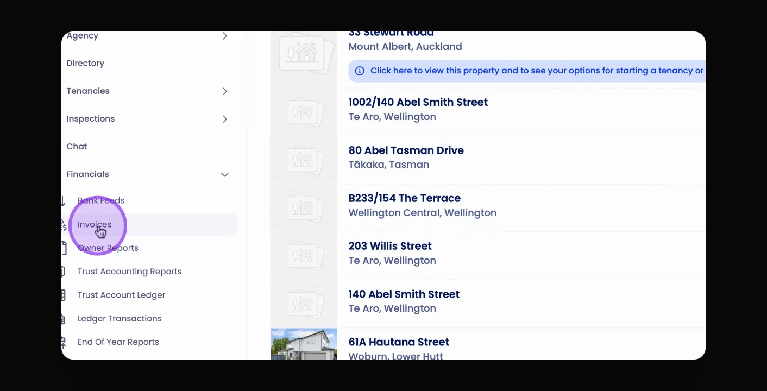Click placeholder thumbnail for 1002/140 Abel Smith Street
767x391 pixels.
click(x=304, y=111)
